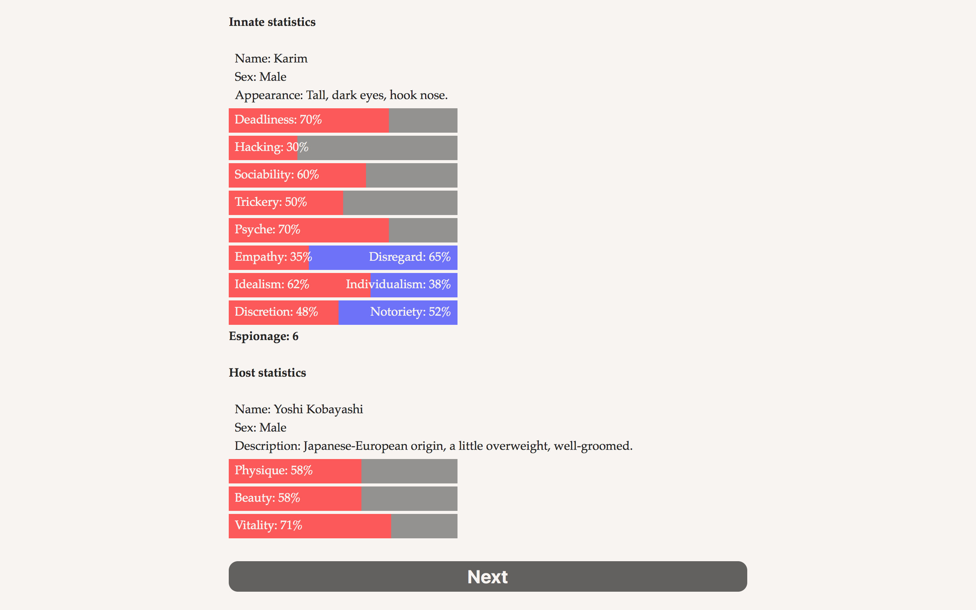Click the host name Yoshi Kobayashi
The width and height of the screenshot is (976, 610).
coord(318,409)
